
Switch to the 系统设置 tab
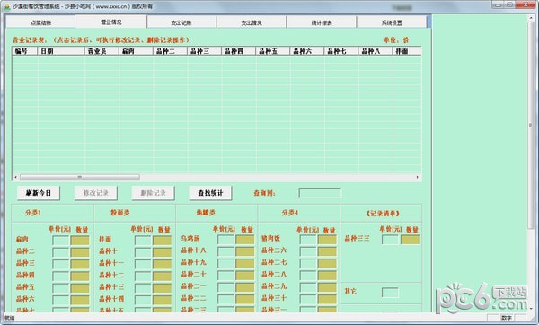[x=392, y=22]
